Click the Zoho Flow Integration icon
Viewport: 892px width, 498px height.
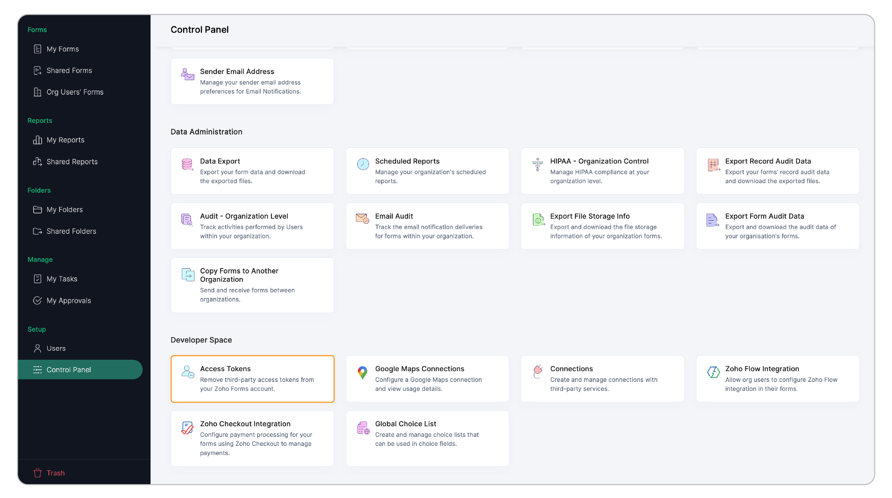click(713, 372)
